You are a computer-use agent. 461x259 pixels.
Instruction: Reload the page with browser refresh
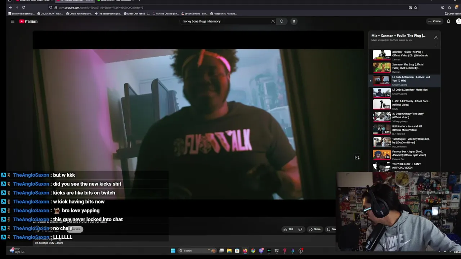23,7
